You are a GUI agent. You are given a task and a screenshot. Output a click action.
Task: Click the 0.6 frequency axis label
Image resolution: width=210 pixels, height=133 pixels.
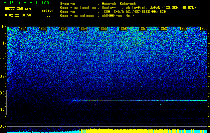(3, 126)
